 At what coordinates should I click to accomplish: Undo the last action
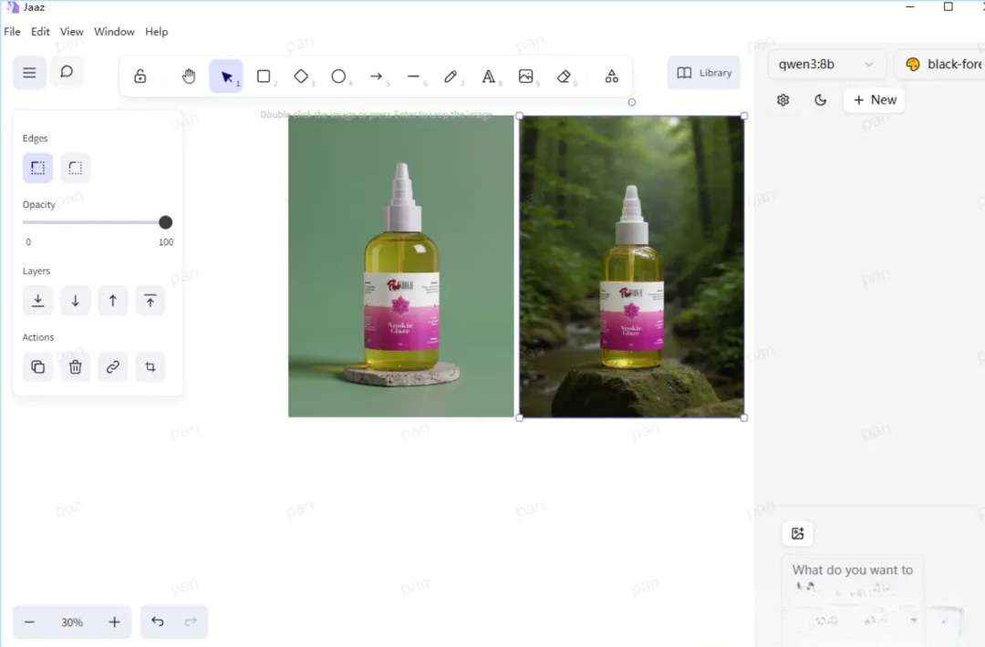click(x=158, y=621)
